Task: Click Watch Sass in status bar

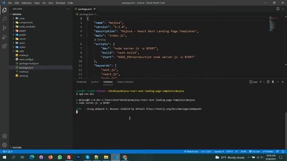Action: coord(191,152)
